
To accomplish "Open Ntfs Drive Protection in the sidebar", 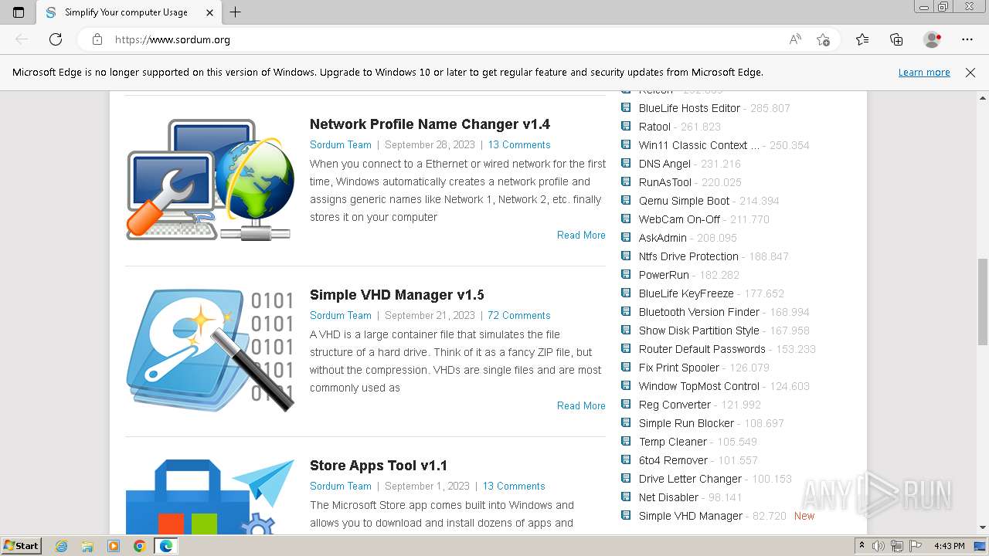I will tap(688, 256).
